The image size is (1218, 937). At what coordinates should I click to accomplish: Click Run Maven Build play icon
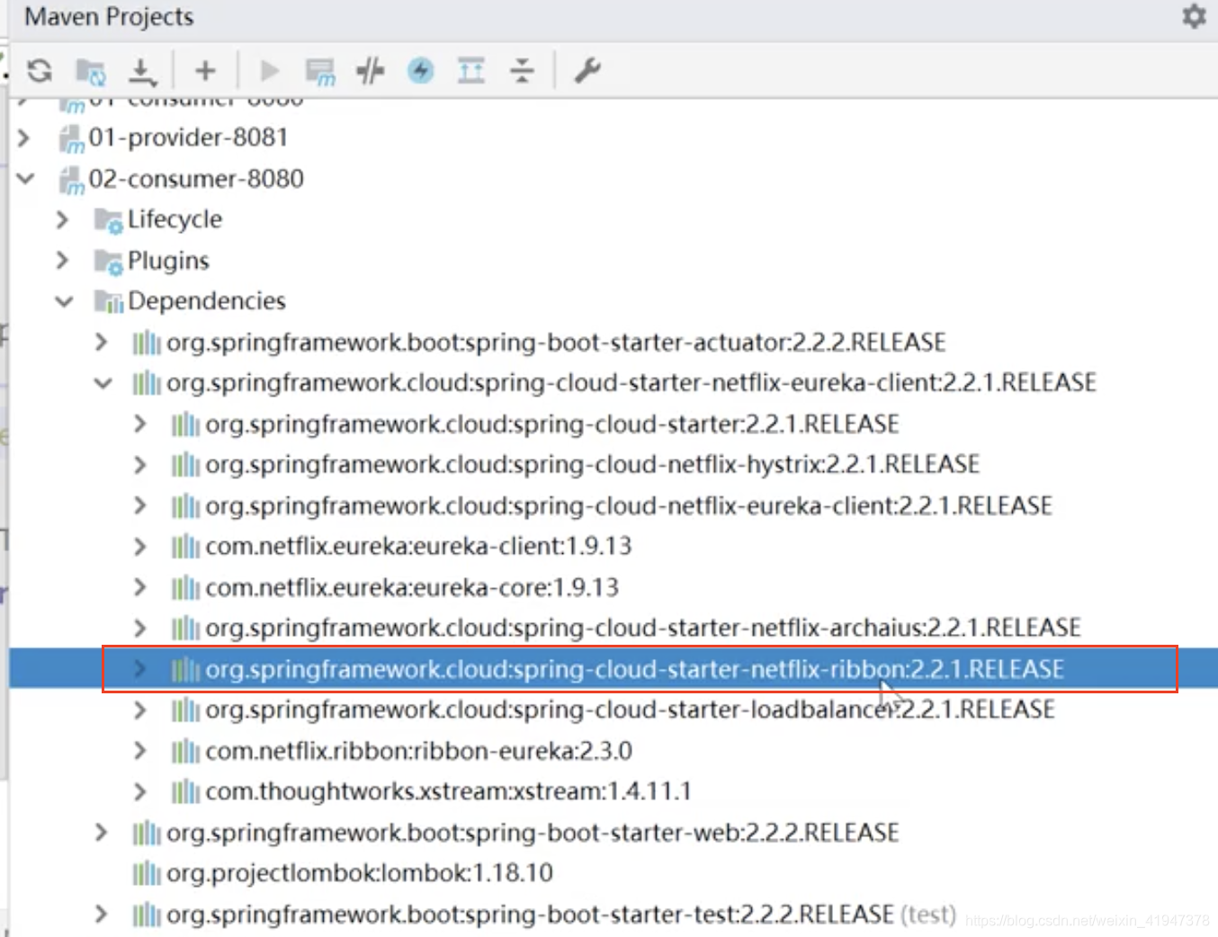[269, 70]
